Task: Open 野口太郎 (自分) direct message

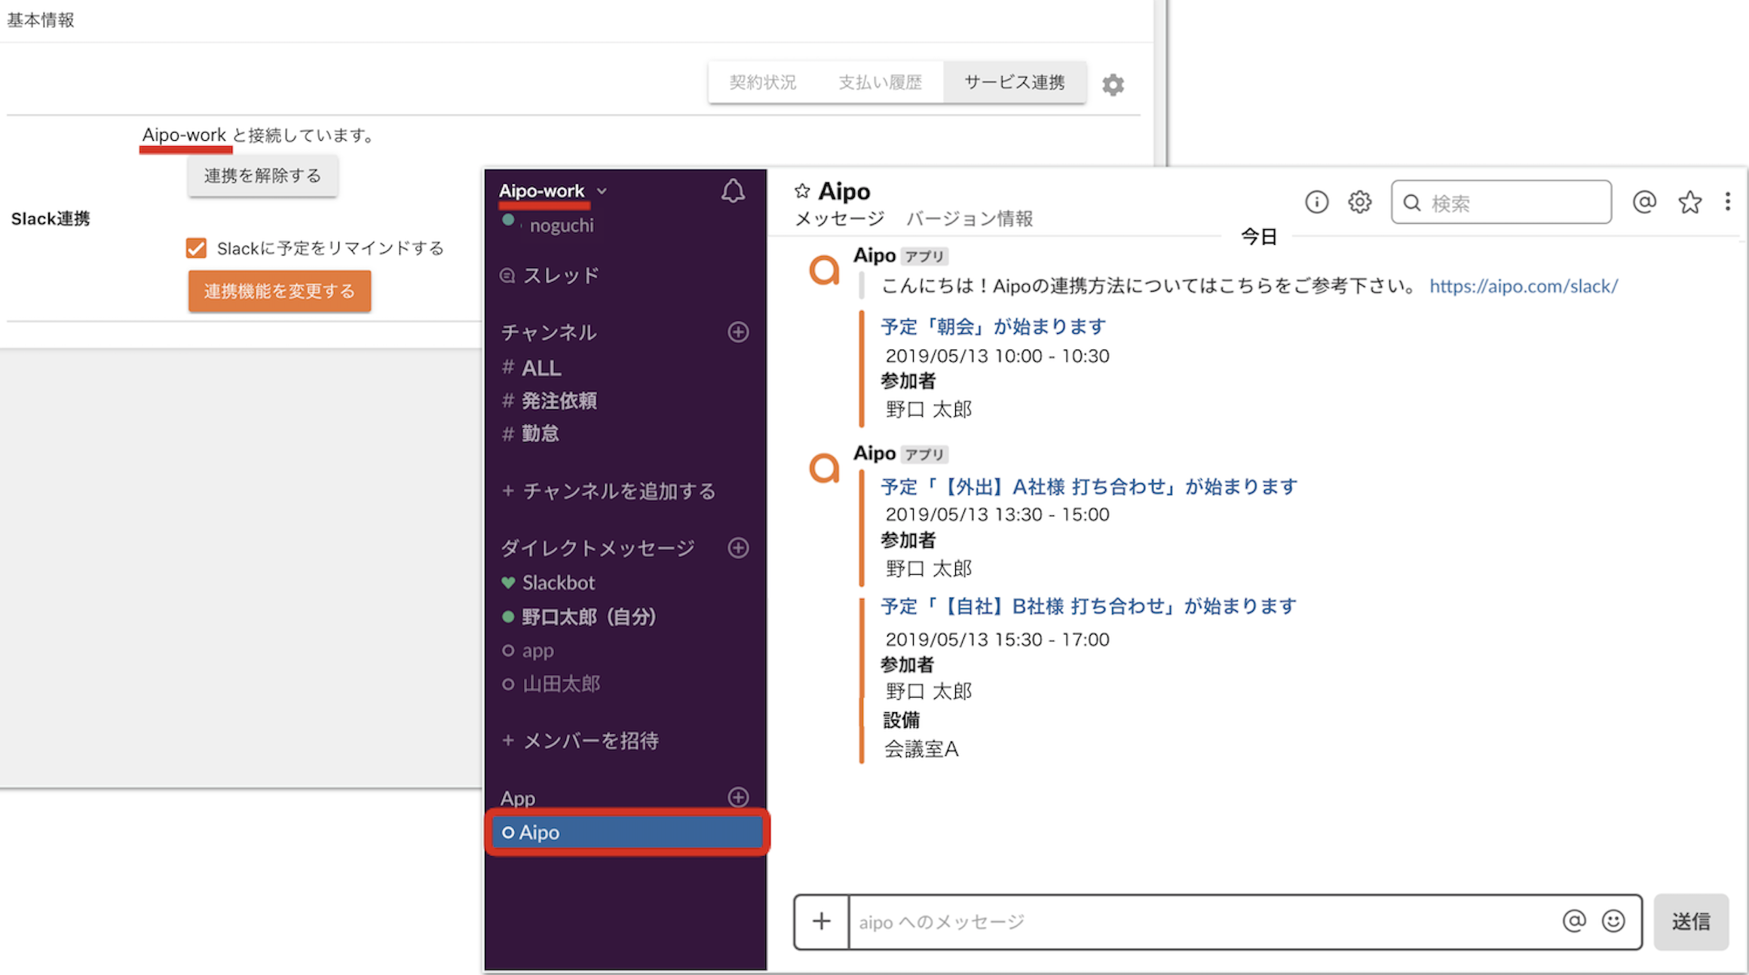Action: click(x=579, y=617)
